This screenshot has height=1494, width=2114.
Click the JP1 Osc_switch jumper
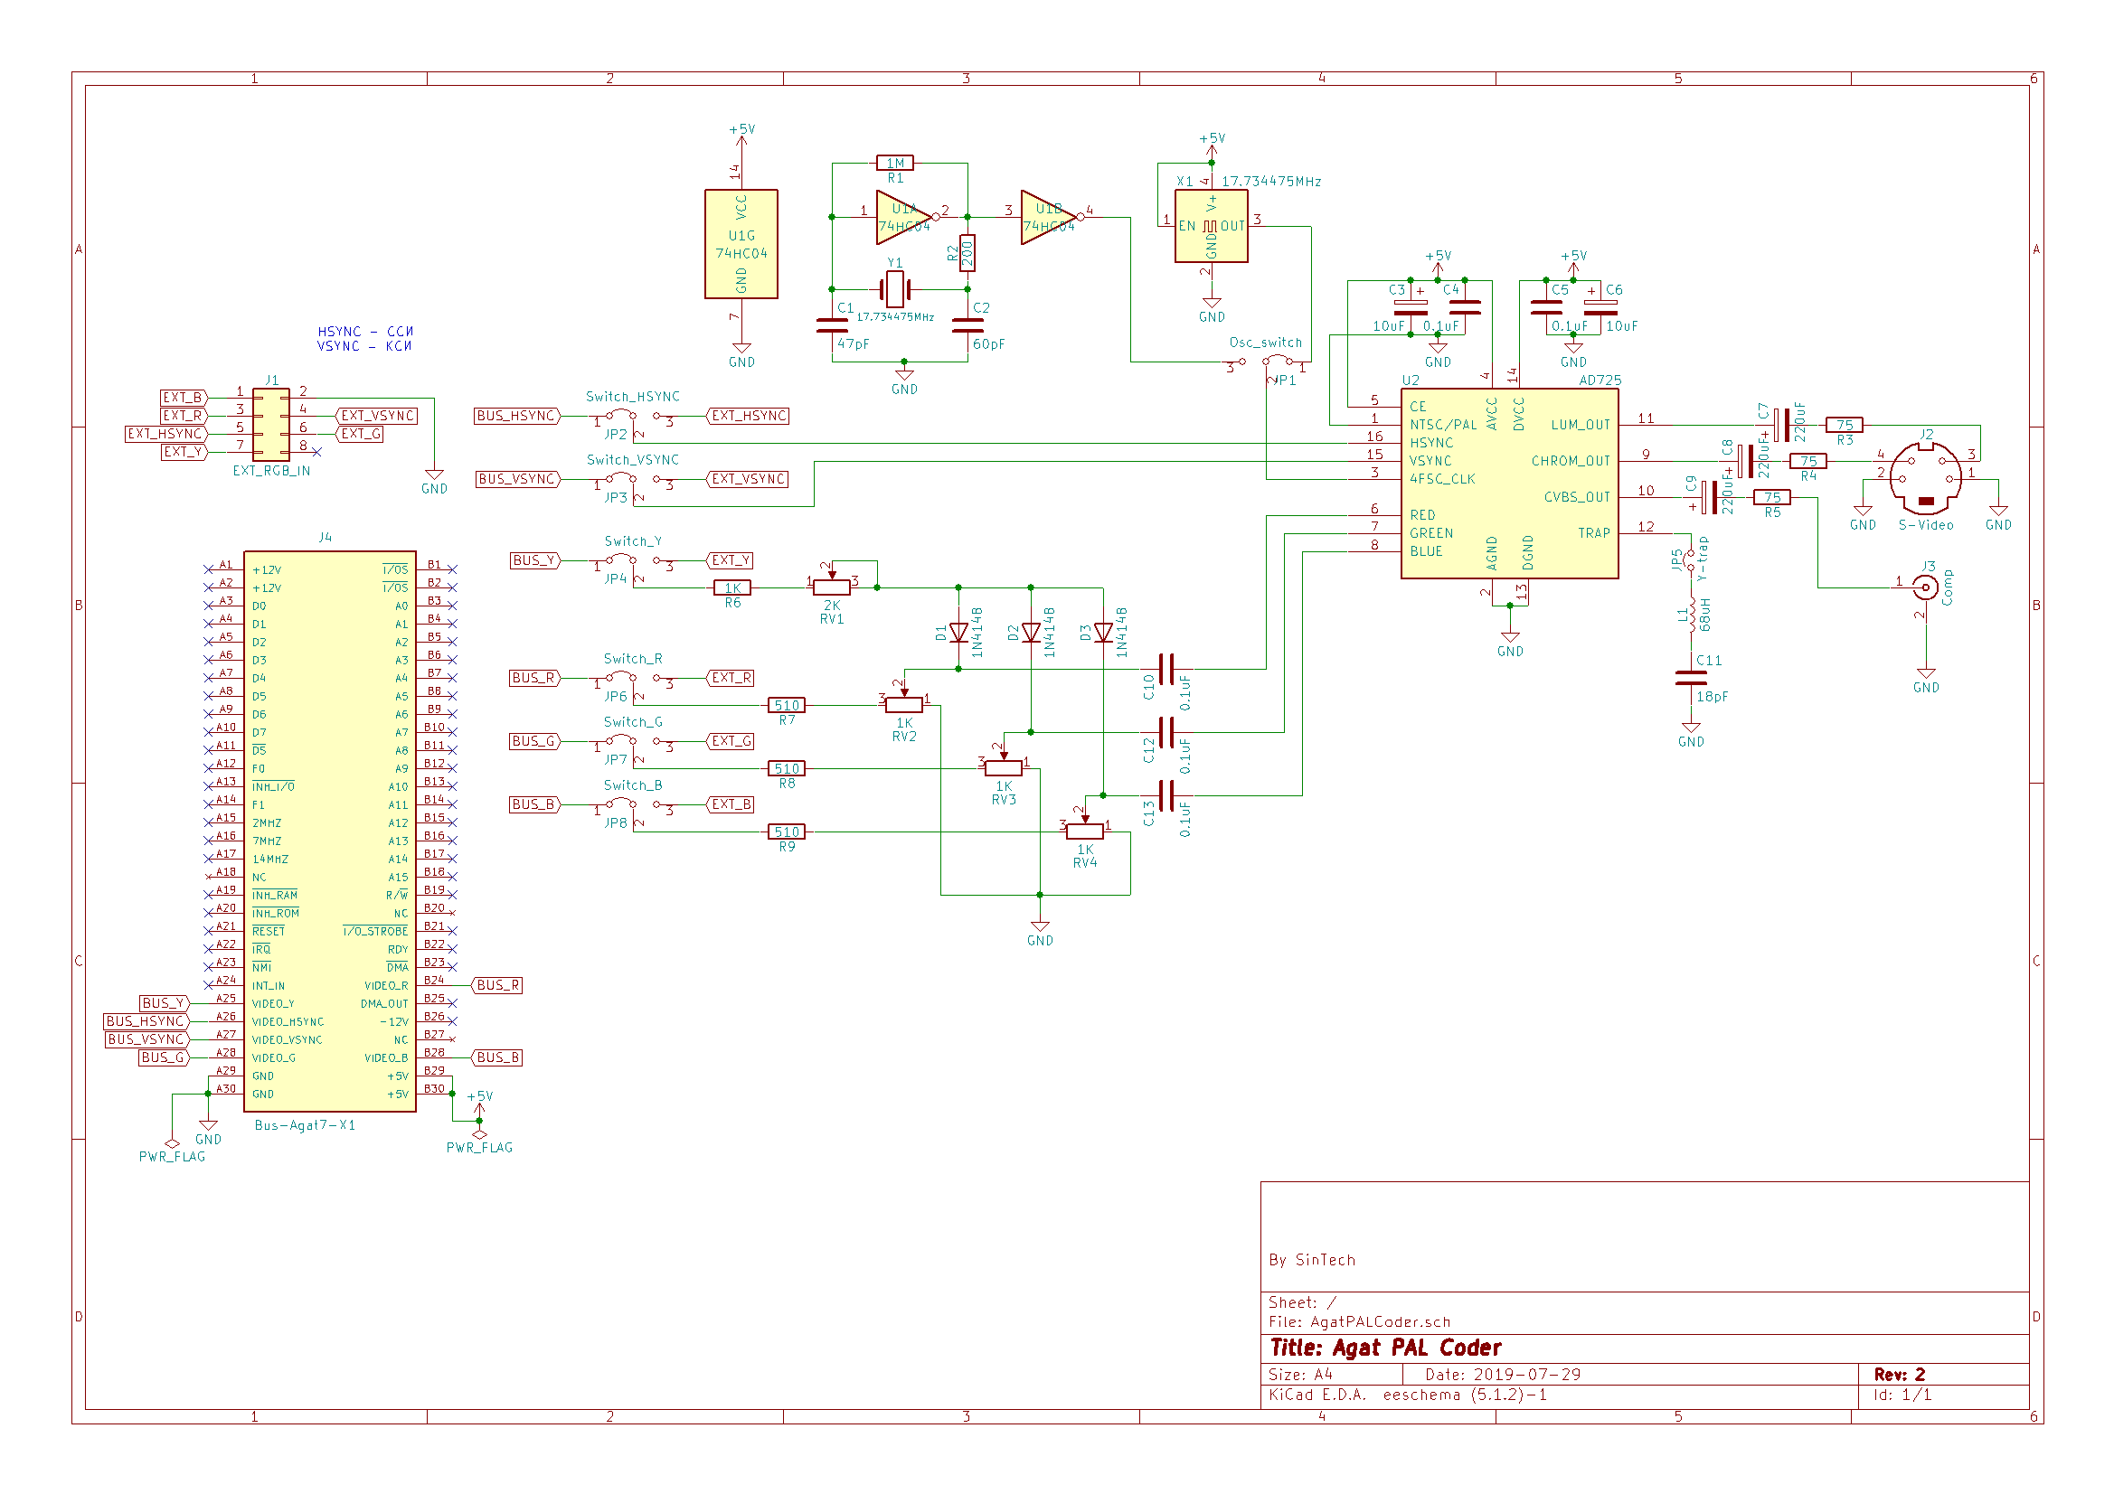pyautogui.click(x=1266, y=362)
